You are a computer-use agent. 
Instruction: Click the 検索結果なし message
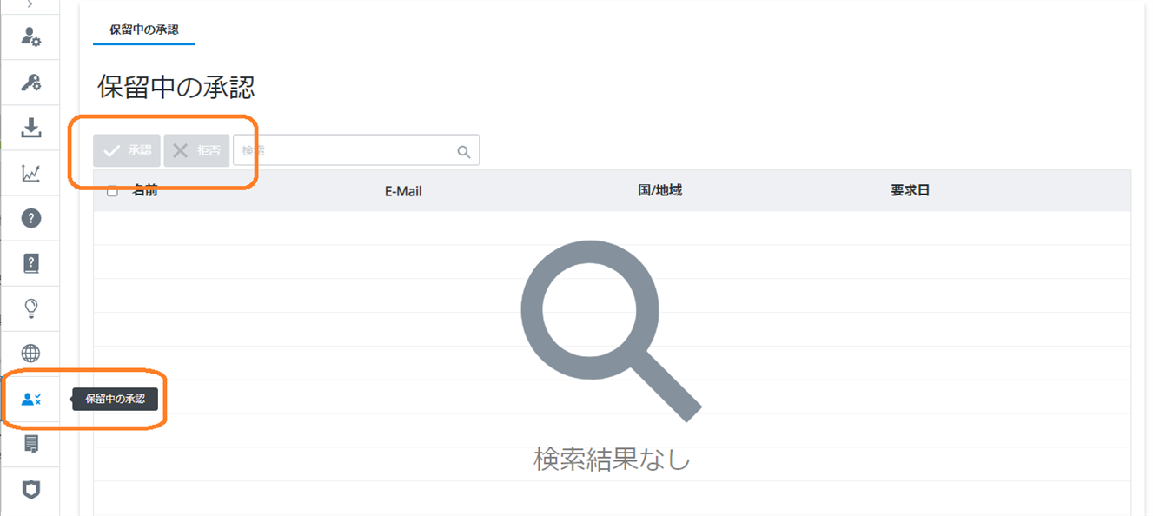[612, 459]
